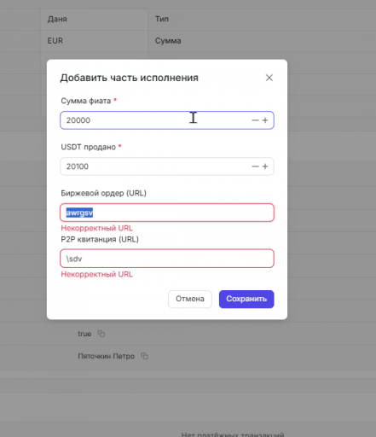
Task: Save with the Сохранить button
Action: pyautogui.click(x=246, y=299)
